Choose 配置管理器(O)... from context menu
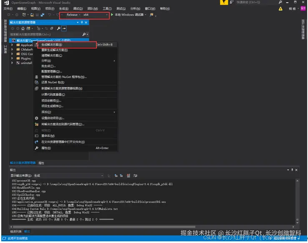The image size is (308, 243). click(x=76, y=72)
